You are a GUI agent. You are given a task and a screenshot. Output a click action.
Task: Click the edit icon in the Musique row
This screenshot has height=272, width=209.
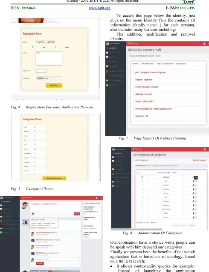(x=196, y=201)
